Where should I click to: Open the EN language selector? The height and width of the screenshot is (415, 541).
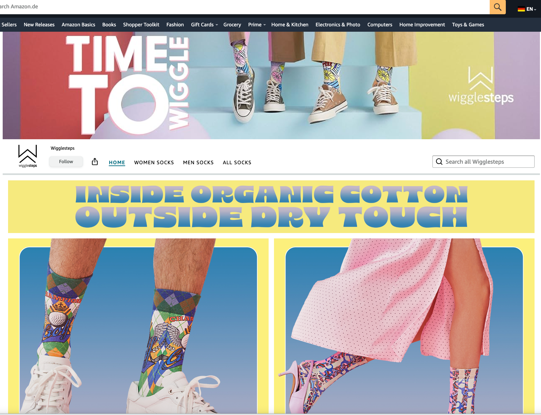tap(531, 9)
